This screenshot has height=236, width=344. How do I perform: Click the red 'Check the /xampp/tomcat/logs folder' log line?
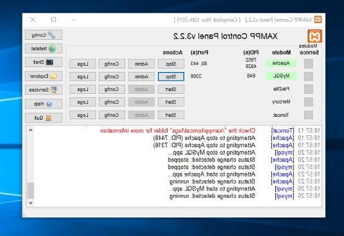pyautogui.click(x=178, y=131)
